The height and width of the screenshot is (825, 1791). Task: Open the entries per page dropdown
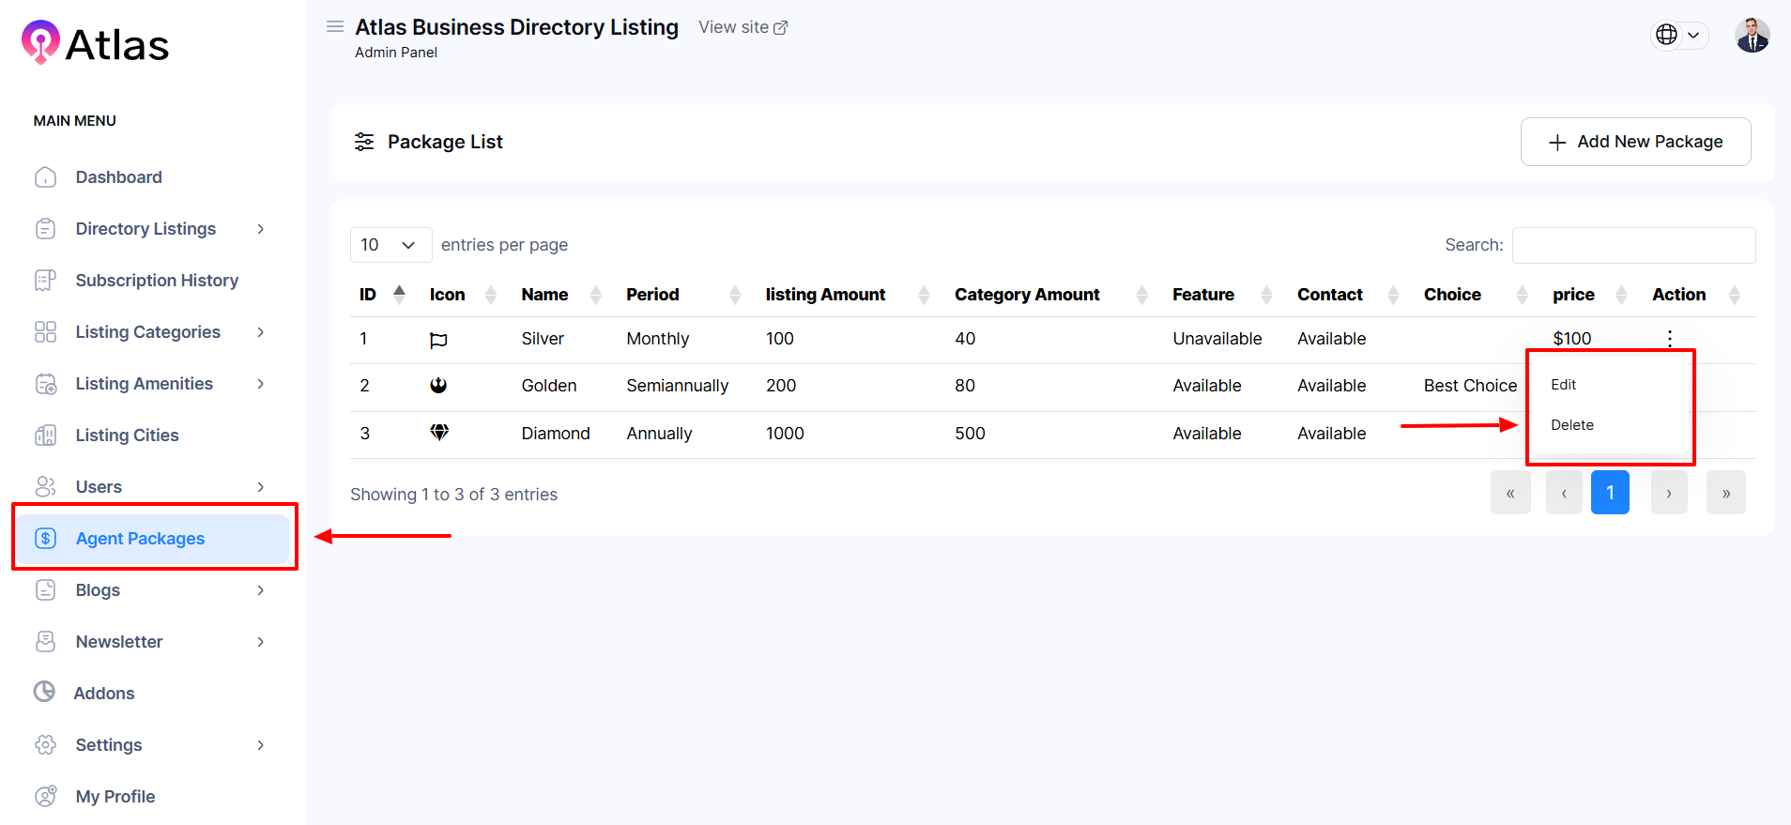pyautogui.click(x=390, y=245)
